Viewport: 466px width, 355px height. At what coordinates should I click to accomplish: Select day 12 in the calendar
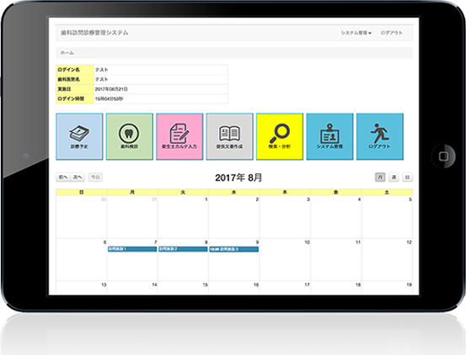387,259
